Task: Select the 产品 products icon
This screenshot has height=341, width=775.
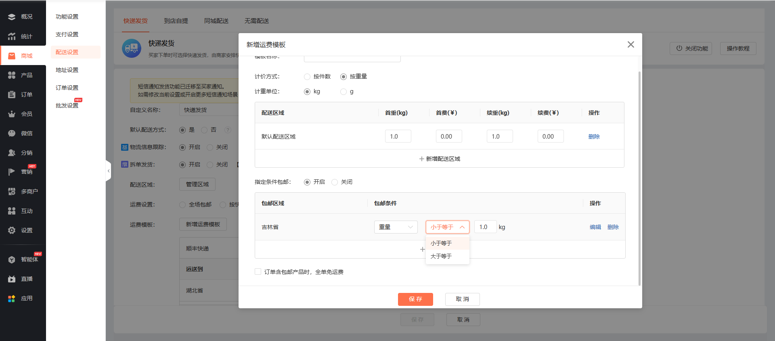Action: (x=12, y=75)
